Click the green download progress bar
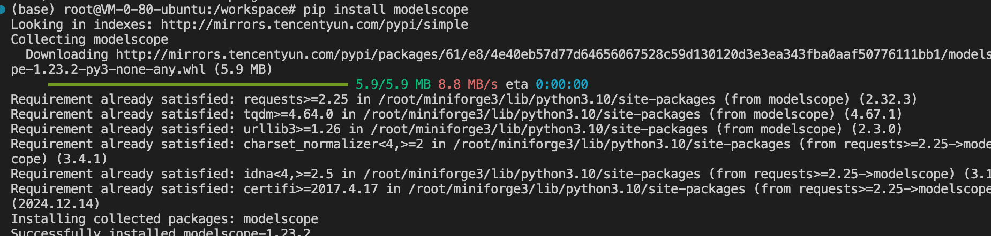The width and height of the screenshot is (991, 236). pos(198,84)
